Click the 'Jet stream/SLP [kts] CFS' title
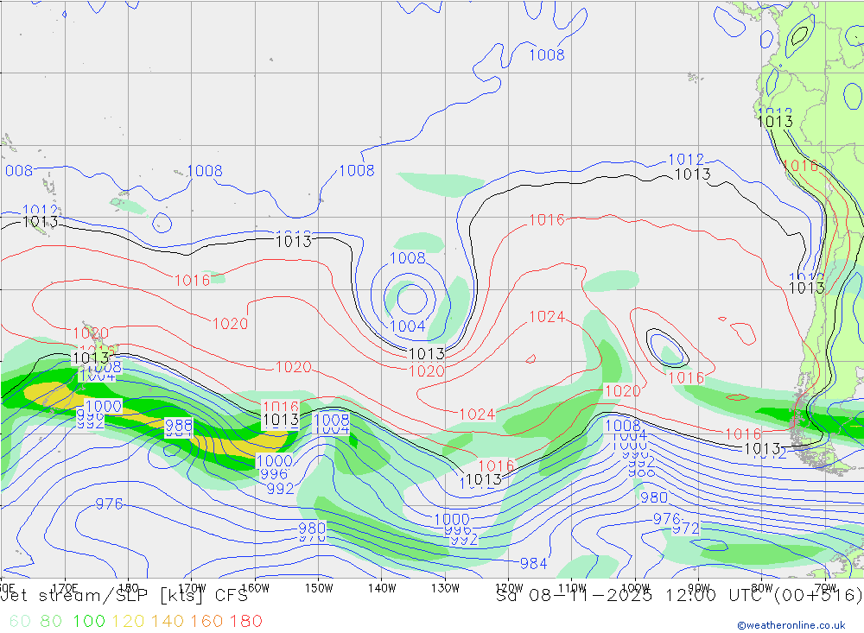 pyautogui.click(x=124, y=596)
